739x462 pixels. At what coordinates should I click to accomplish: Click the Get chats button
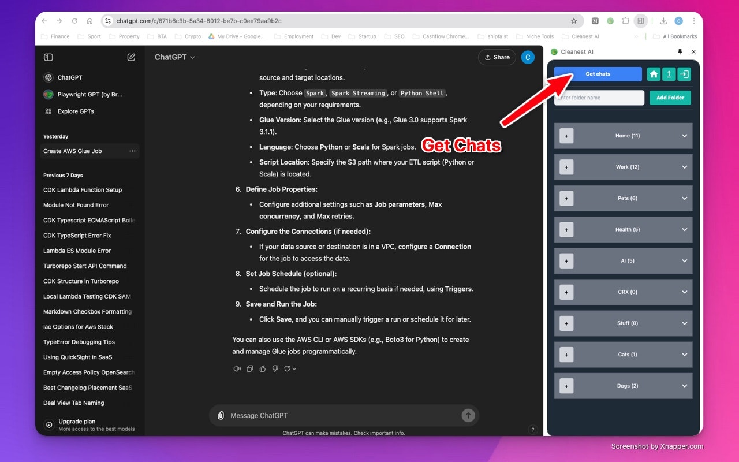pyautogui.click(x=598, y=74)
